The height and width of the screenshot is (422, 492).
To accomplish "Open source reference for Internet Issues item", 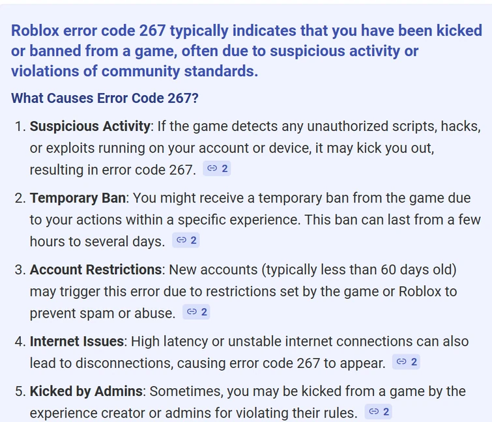I will [x=406, y=361].
